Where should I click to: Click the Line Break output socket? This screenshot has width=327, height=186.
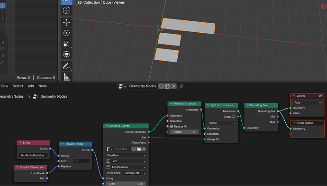(x=47, y=173)
